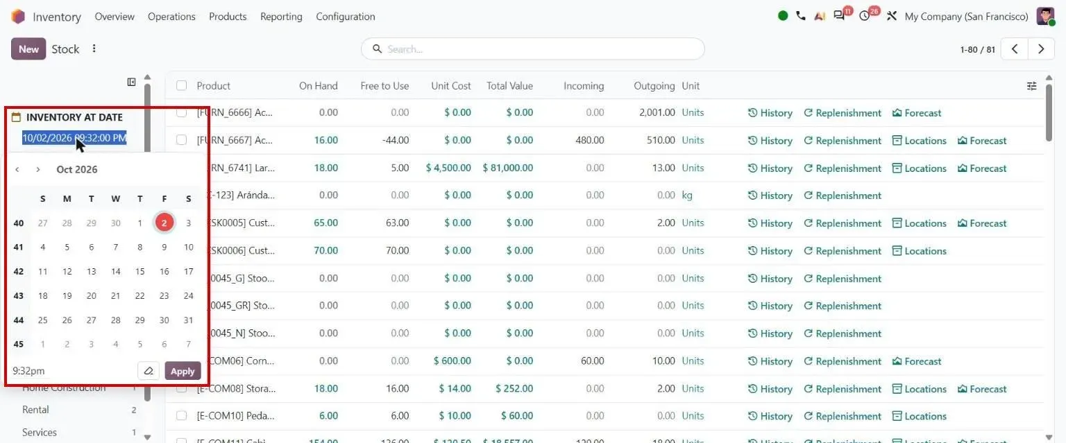
Task: Select October 2 in the calendar
Action: tap(164, 223)
